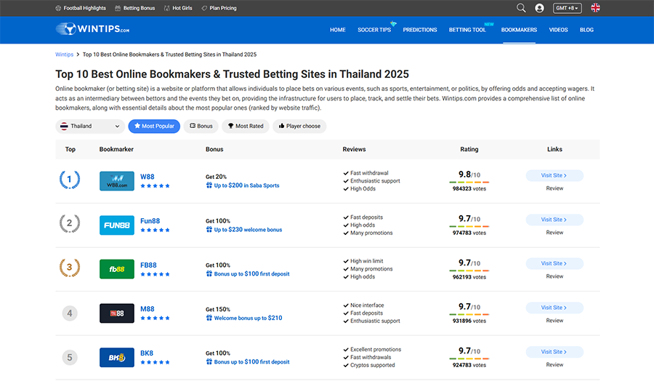
Task: Click the M88 five-star rating
Action: [x=156, y=318]
